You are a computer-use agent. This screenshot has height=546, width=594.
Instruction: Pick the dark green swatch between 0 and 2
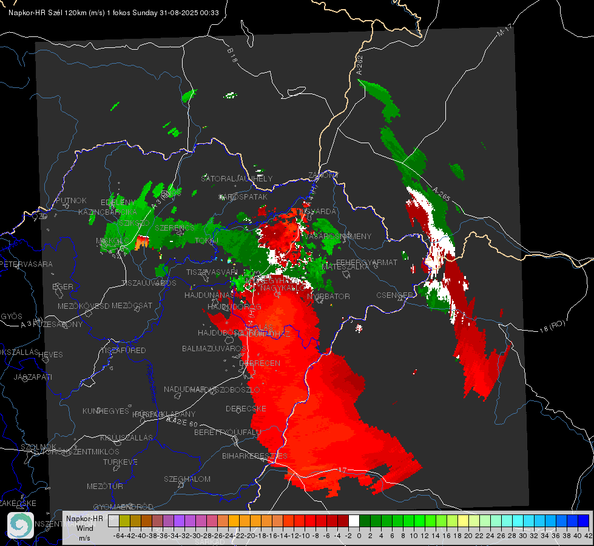(x=365, y=521)
